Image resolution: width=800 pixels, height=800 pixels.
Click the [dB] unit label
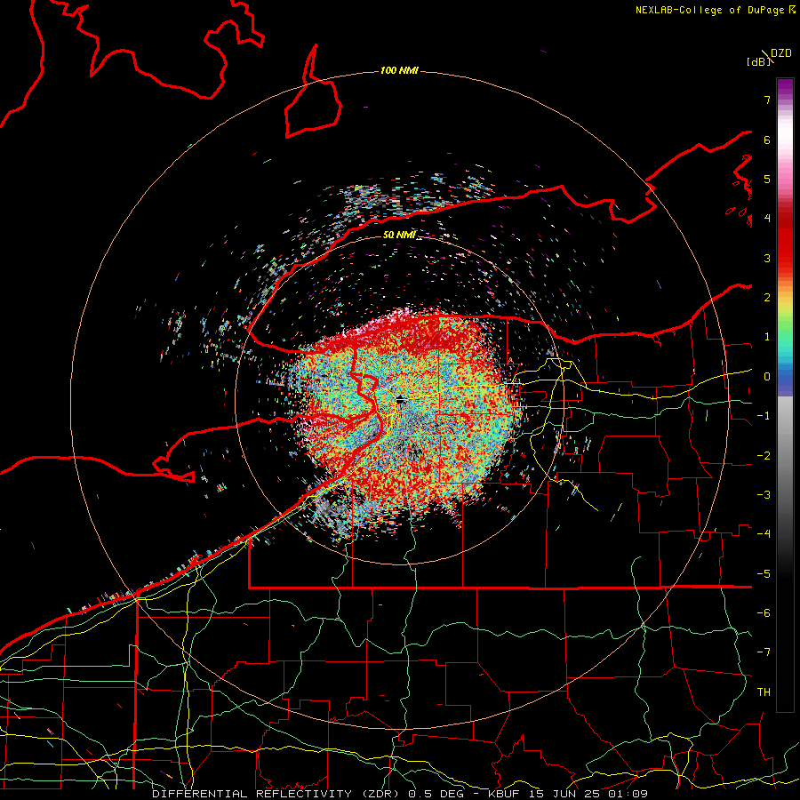pyautogui.click(x=757, y=61)
